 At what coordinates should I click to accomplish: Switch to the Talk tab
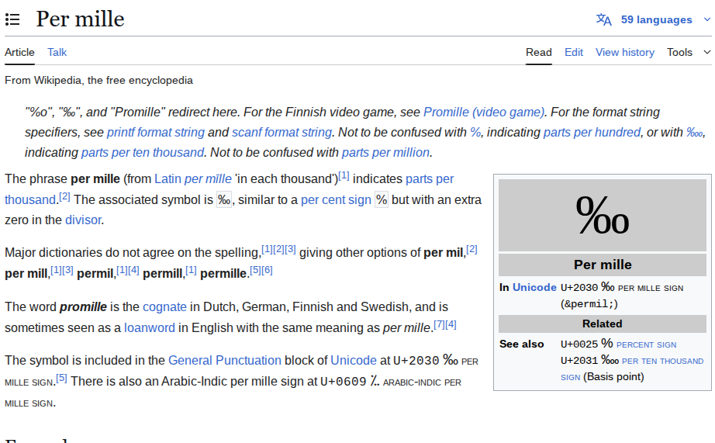(57, 53)
